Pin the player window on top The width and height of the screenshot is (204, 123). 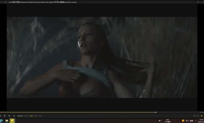(x=198, y=2)
